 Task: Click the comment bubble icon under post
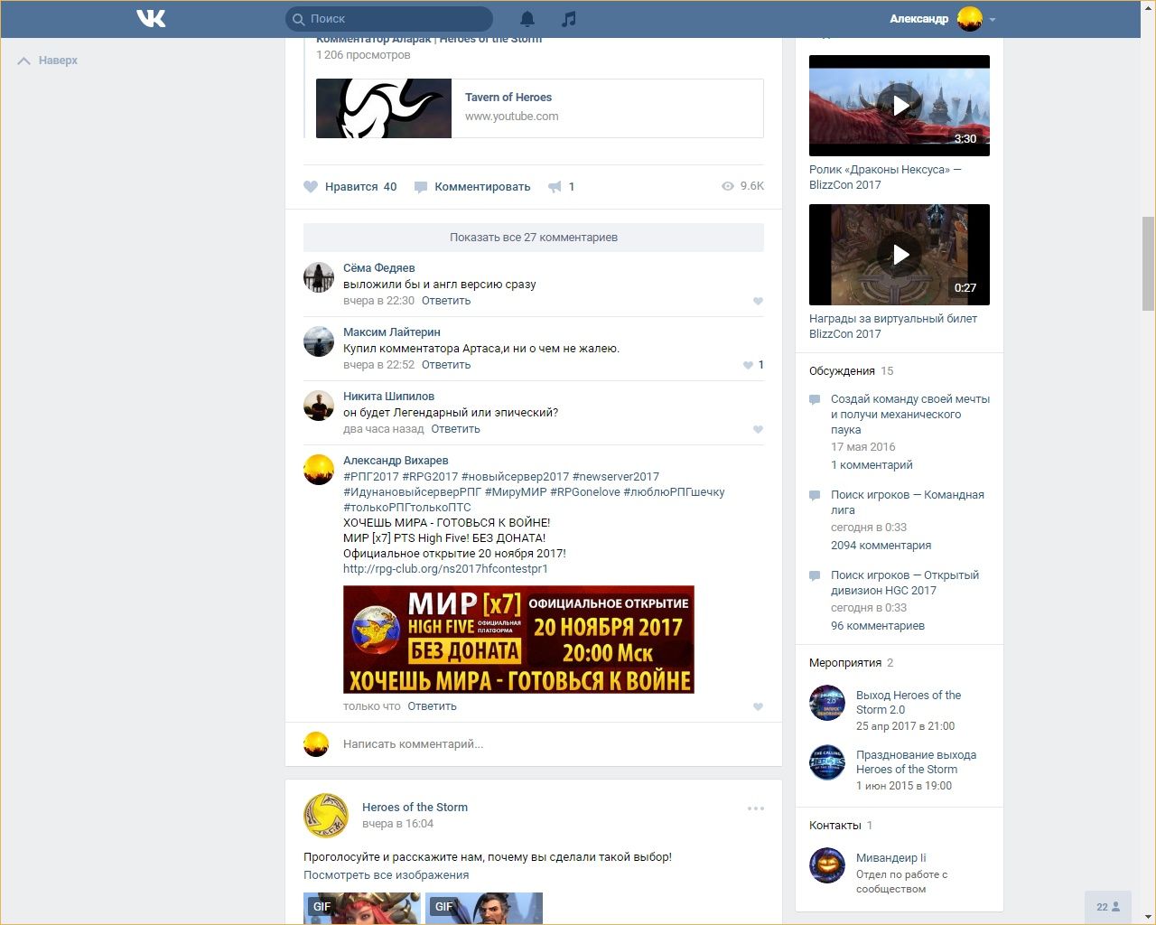point(421,187)
